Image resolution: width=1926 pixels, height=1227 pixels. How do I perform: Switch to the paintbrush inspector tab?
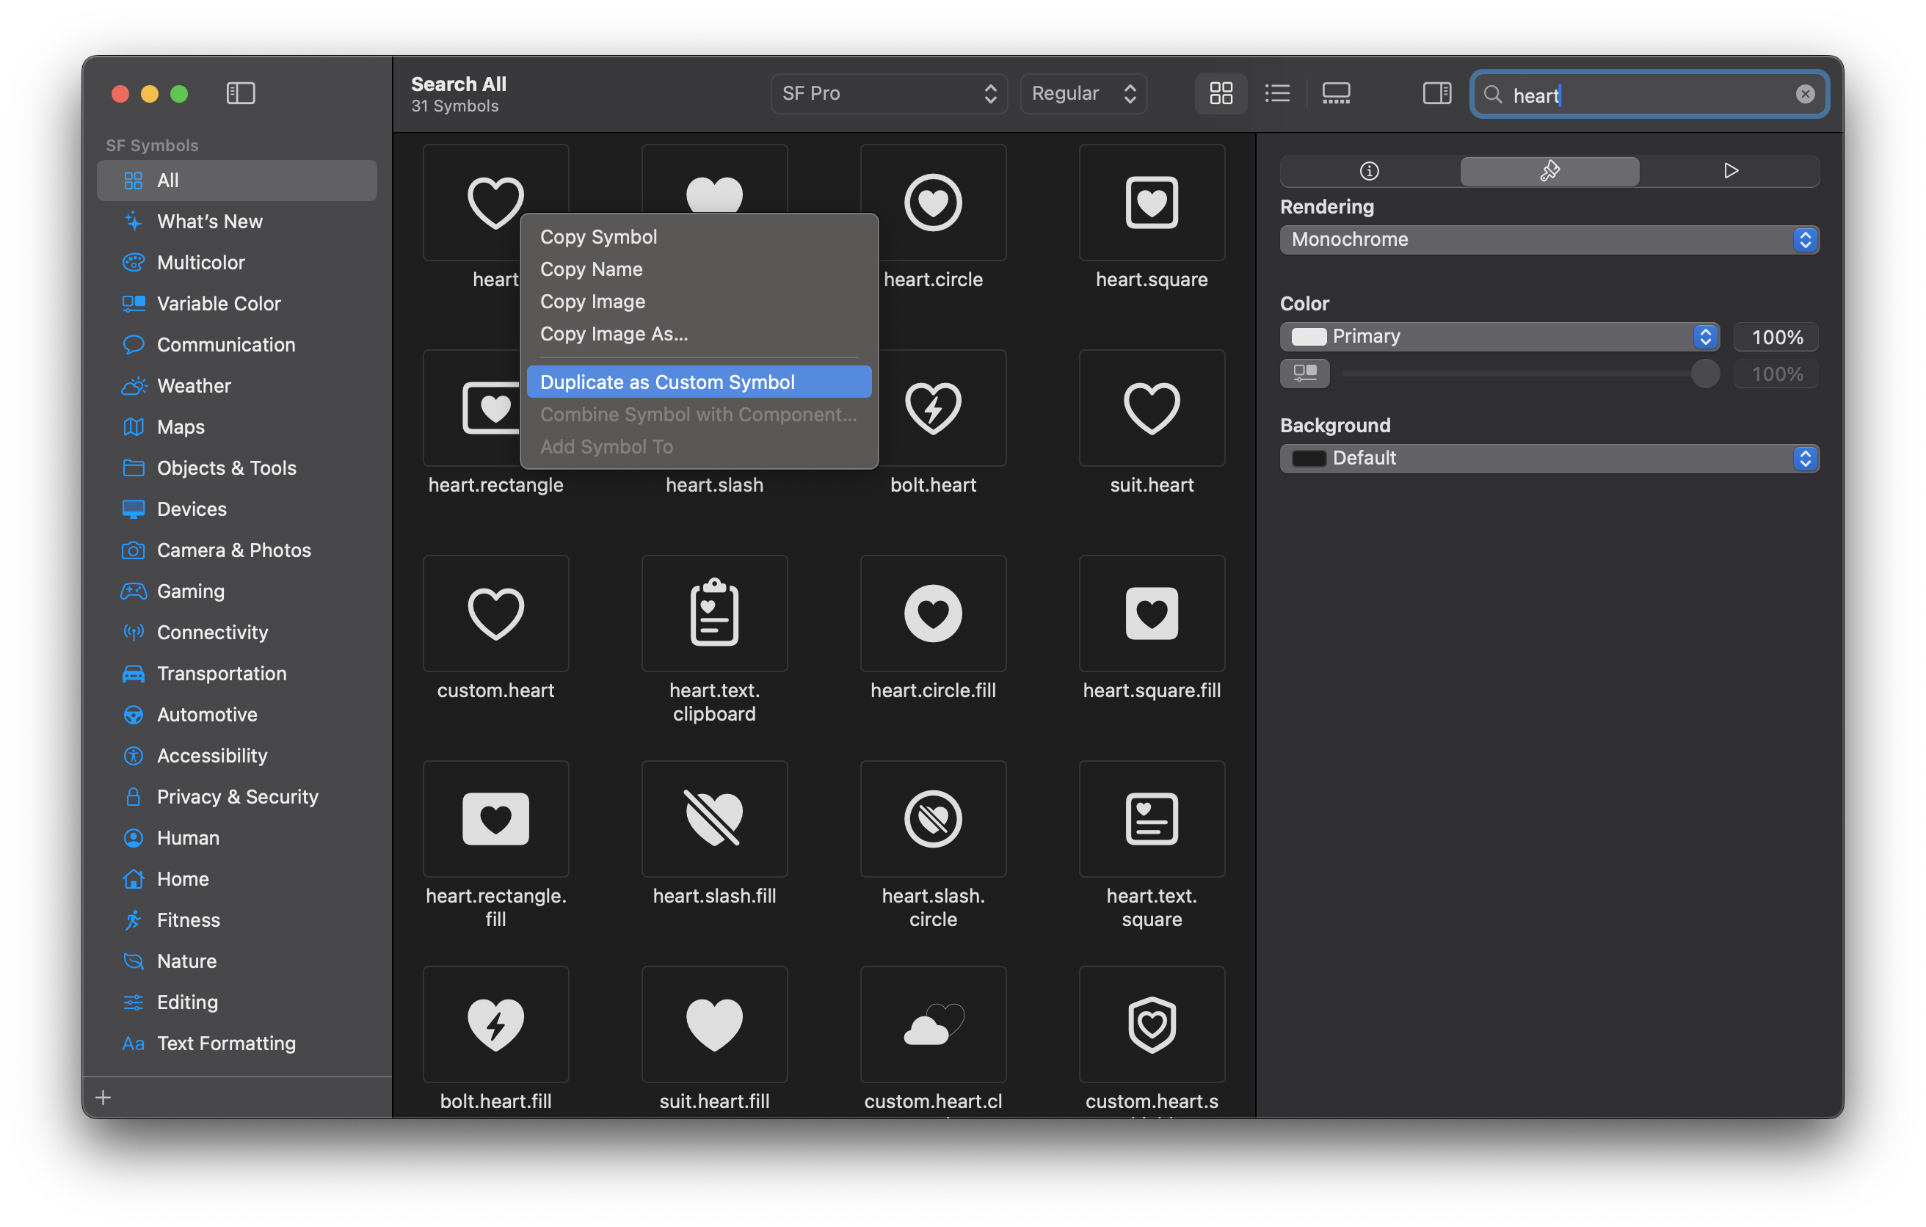coord(1549,170)
